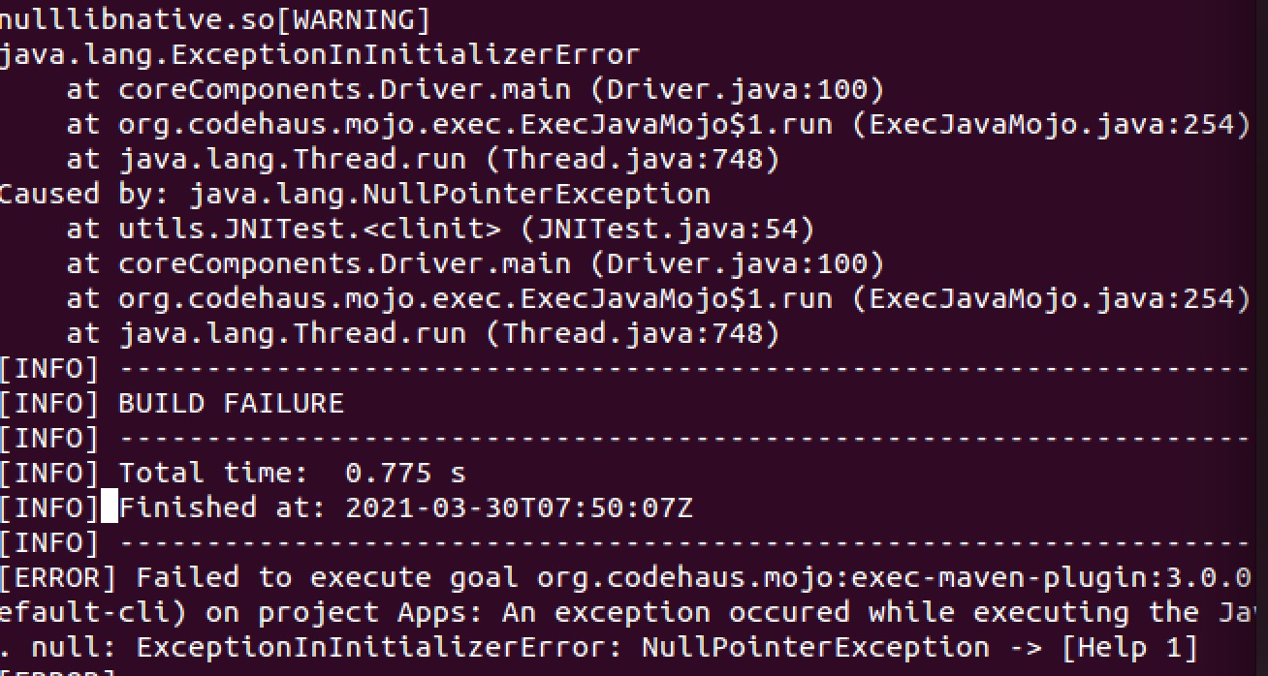Click the 'Total time:' label

[x=213, y=473]
